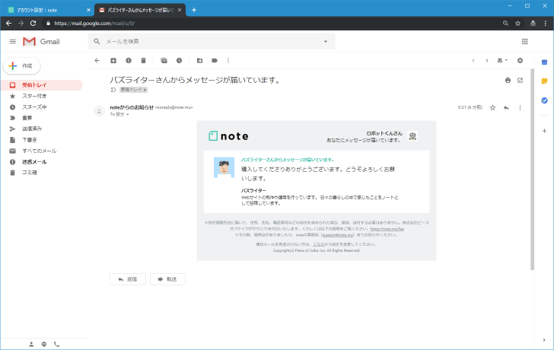Open the input tools language dropdown
554x350 pixels.
click(x=502, y=60)
